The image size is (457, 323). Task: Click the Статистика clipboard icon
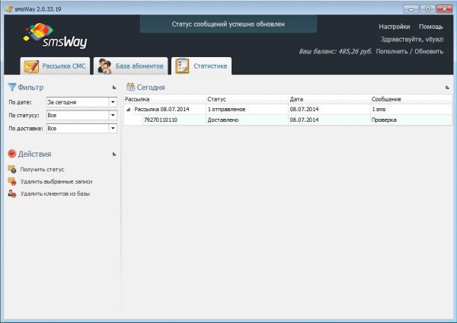pos(182,66)
